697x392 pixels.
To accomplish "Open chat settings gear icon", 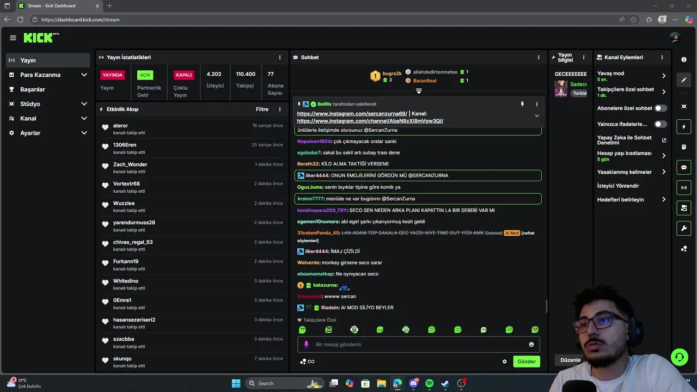I will click(504, 362).
